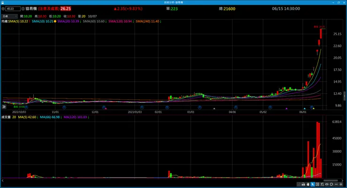The height and width of the screenshot is (188, 347).
Task: Click the 10/07 date in the info row
Action: click(92, 16)
